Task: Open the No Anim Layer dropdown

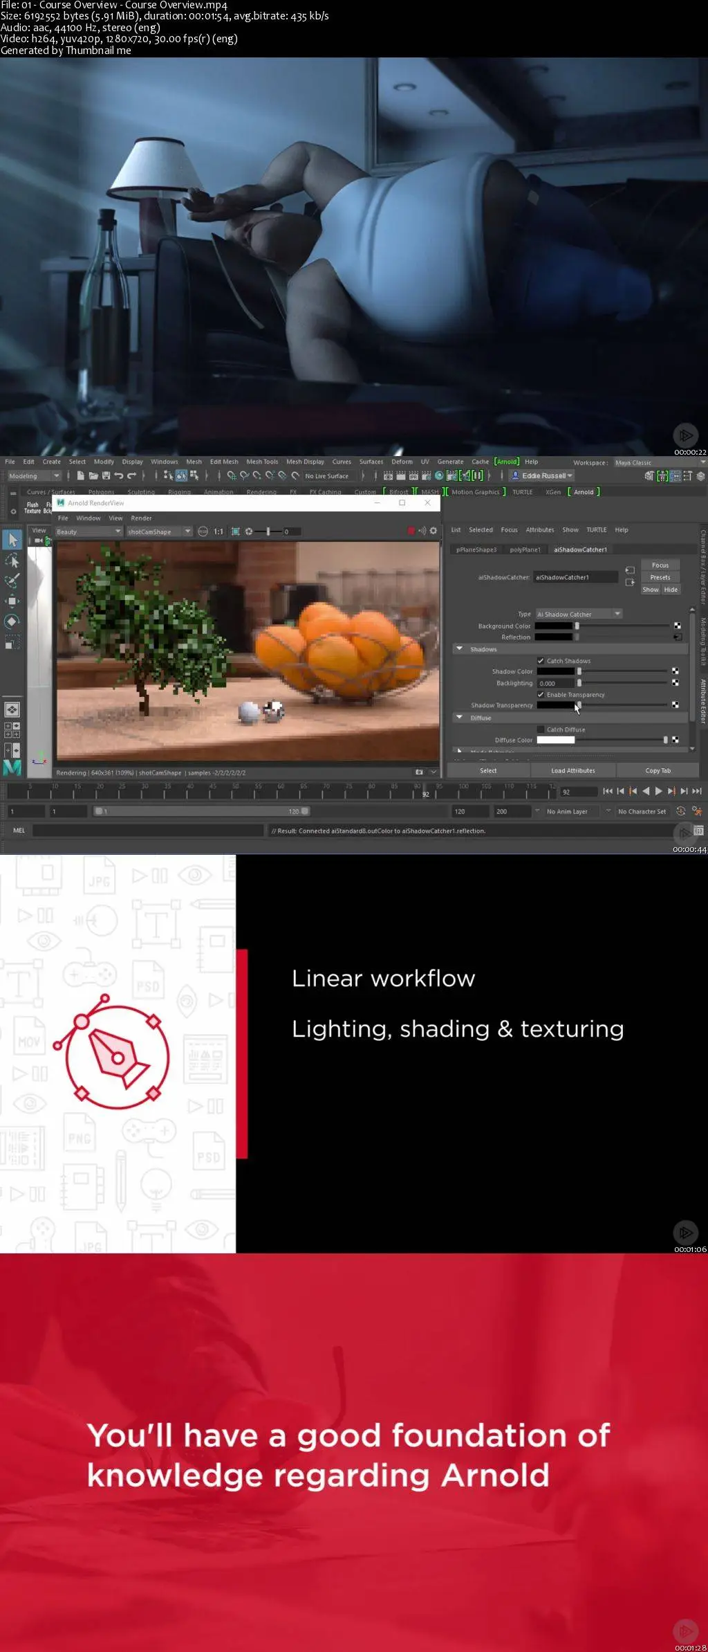Action: [x=572, y=811]
